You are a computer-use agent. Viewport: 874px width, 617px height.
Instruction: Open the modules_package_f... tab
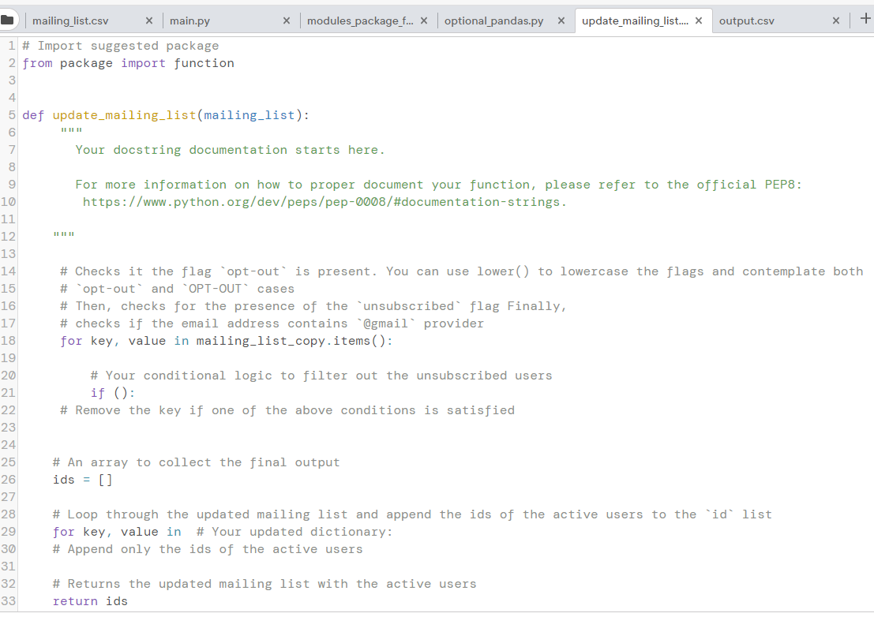point(360,21)
